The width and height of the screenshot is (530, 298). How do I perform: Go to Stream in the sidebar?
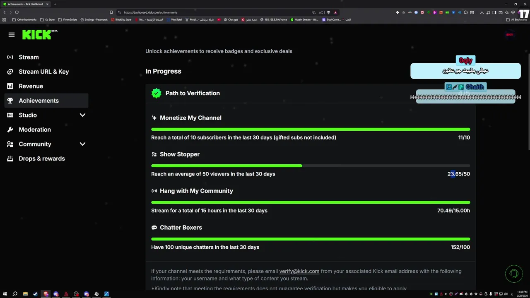click(x=29, y=57)
